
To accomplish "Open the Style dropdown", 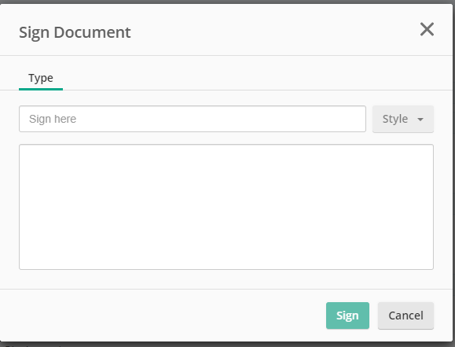I will (403, 119).
